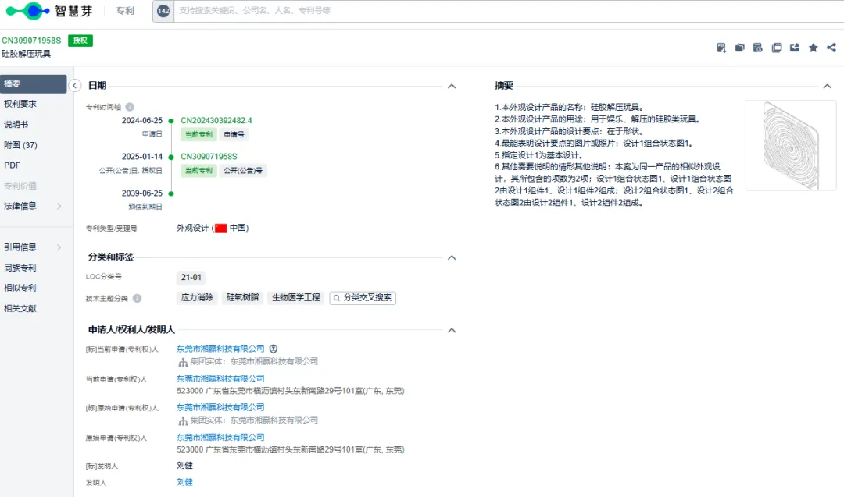This screenshot has height=497, width=844.
Task: Click the shield icon beside 东莞市湘赢科技有限公司
Action: coord(274,349)
